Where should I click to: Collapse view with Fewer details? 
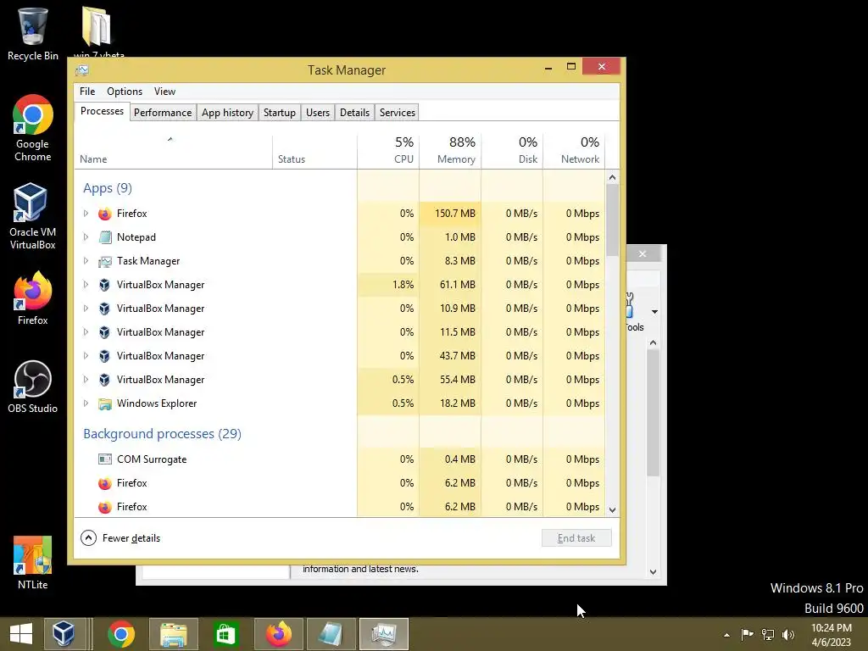[120, 538]
